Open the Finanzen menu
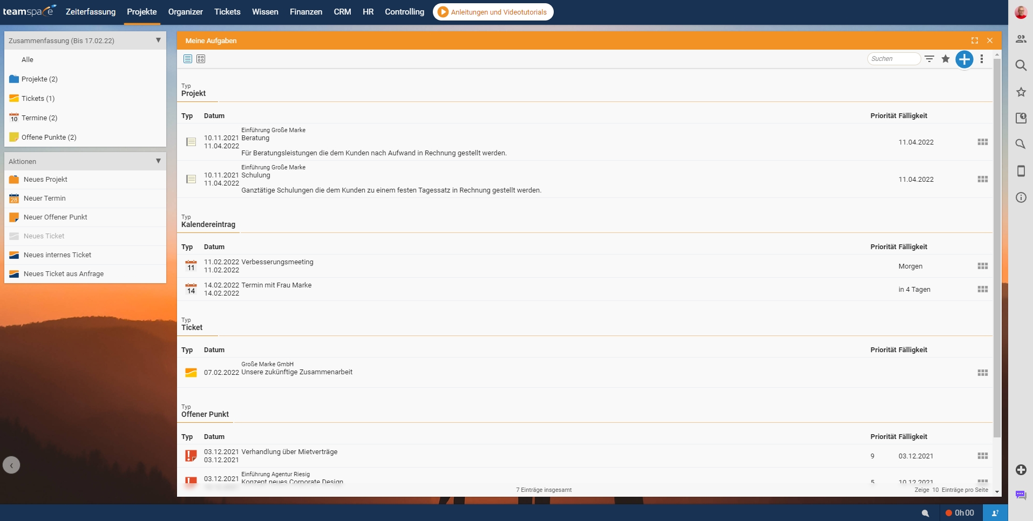1033x521 pixels. (306, 12)
